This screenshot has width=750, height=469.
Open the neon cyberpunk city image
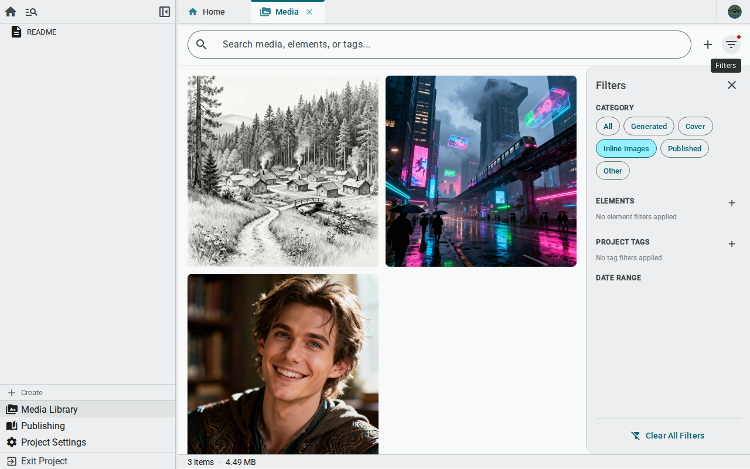point(481,171)
